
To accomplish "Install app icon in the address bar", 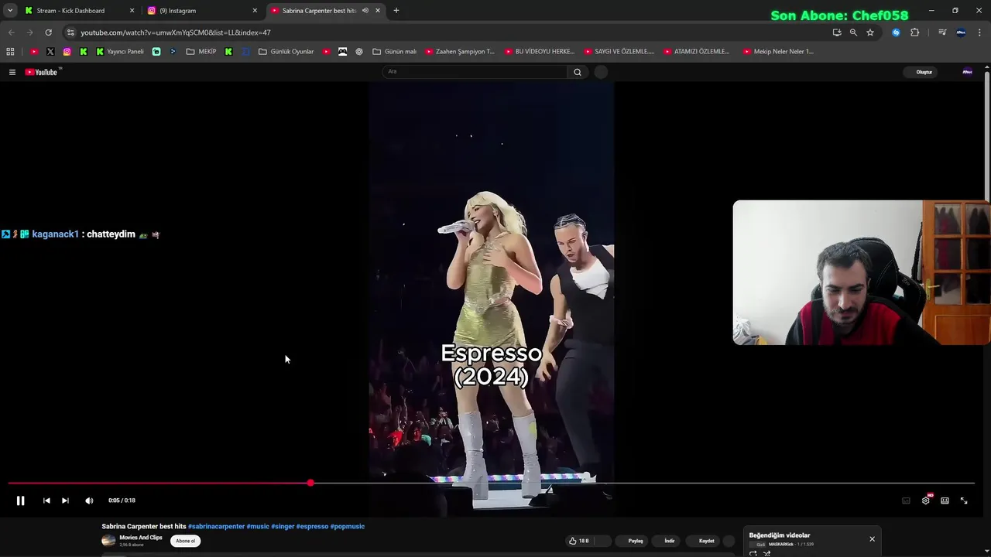I will tap(837, 32).
